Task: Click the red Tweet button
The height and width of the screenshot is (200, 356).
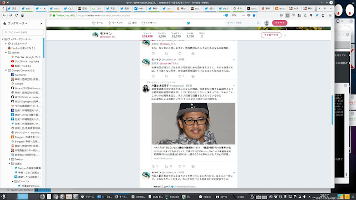Action: (x=279, y=23)
